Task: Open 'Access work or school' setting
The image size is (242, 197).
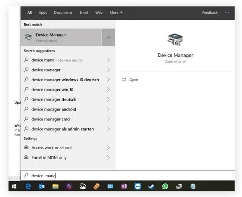Action: [68, 148]
